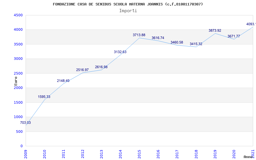Click the Anno x-axis label

point(248,157)
